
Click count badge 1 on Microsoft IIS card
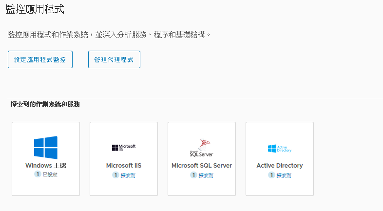(115, 175)
